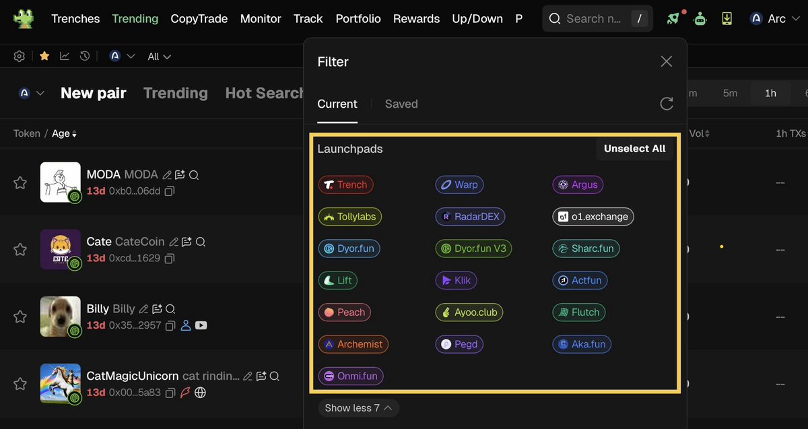Toggle the Actfun launchpad filter
The image size is (808, 429).
click(580, 280)
